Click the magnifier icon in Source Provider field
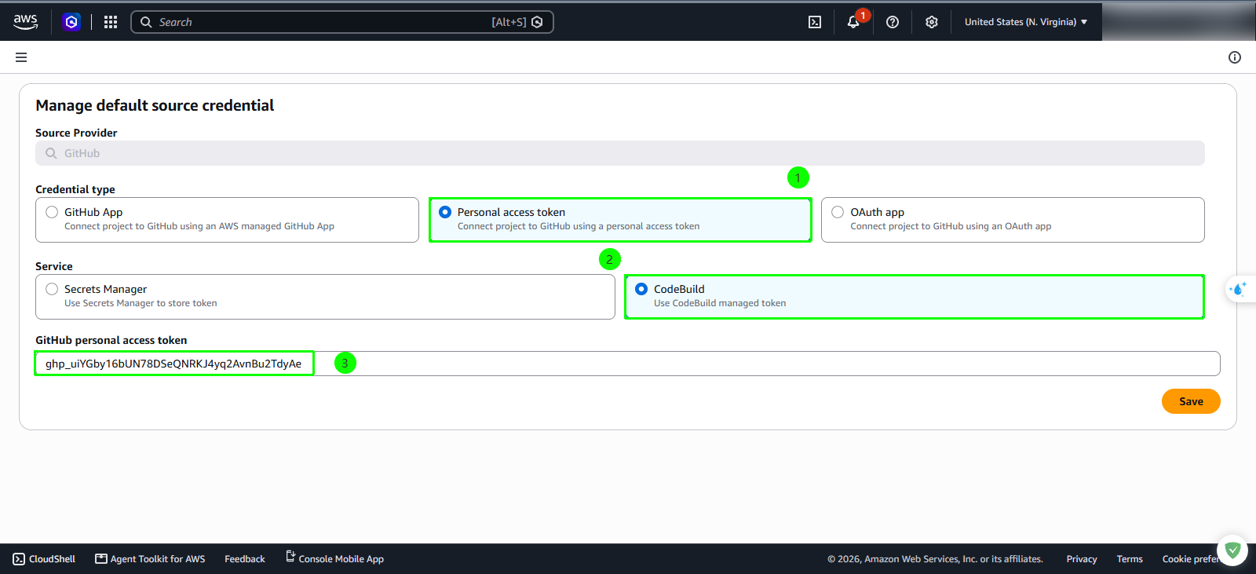This screenshot has height=574, width=1256. pos(51,153)
